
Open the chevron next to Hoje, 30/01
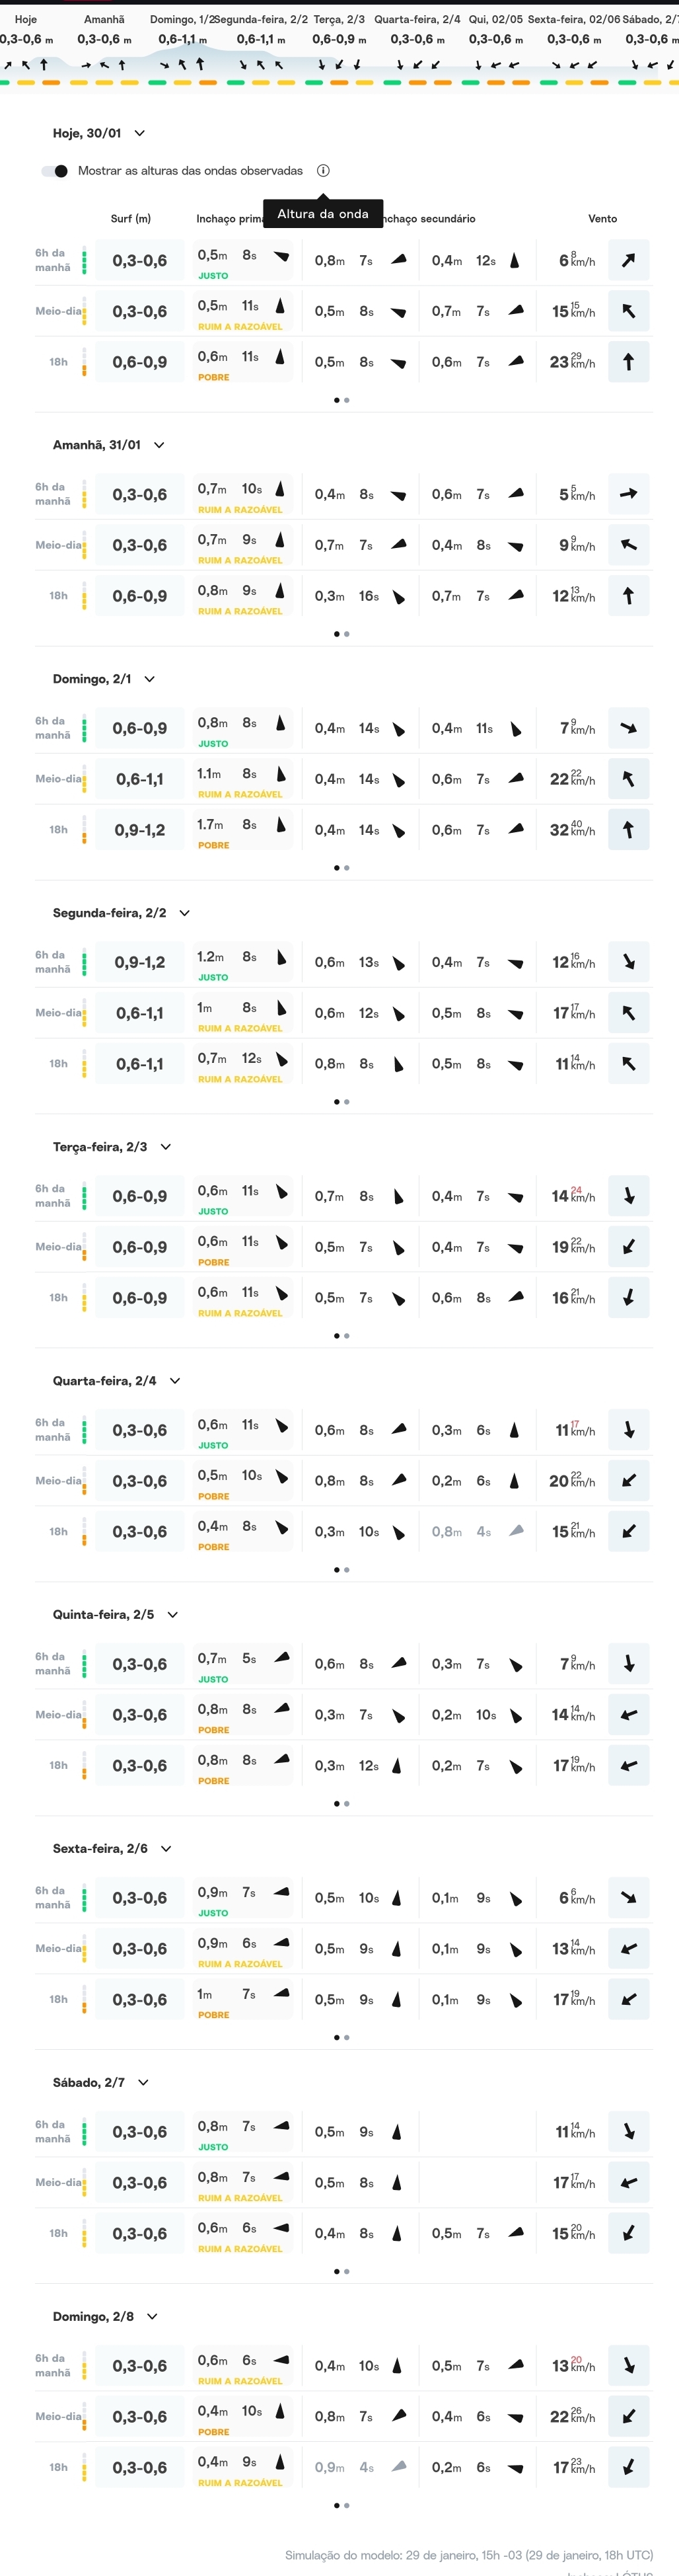[140, 133]
